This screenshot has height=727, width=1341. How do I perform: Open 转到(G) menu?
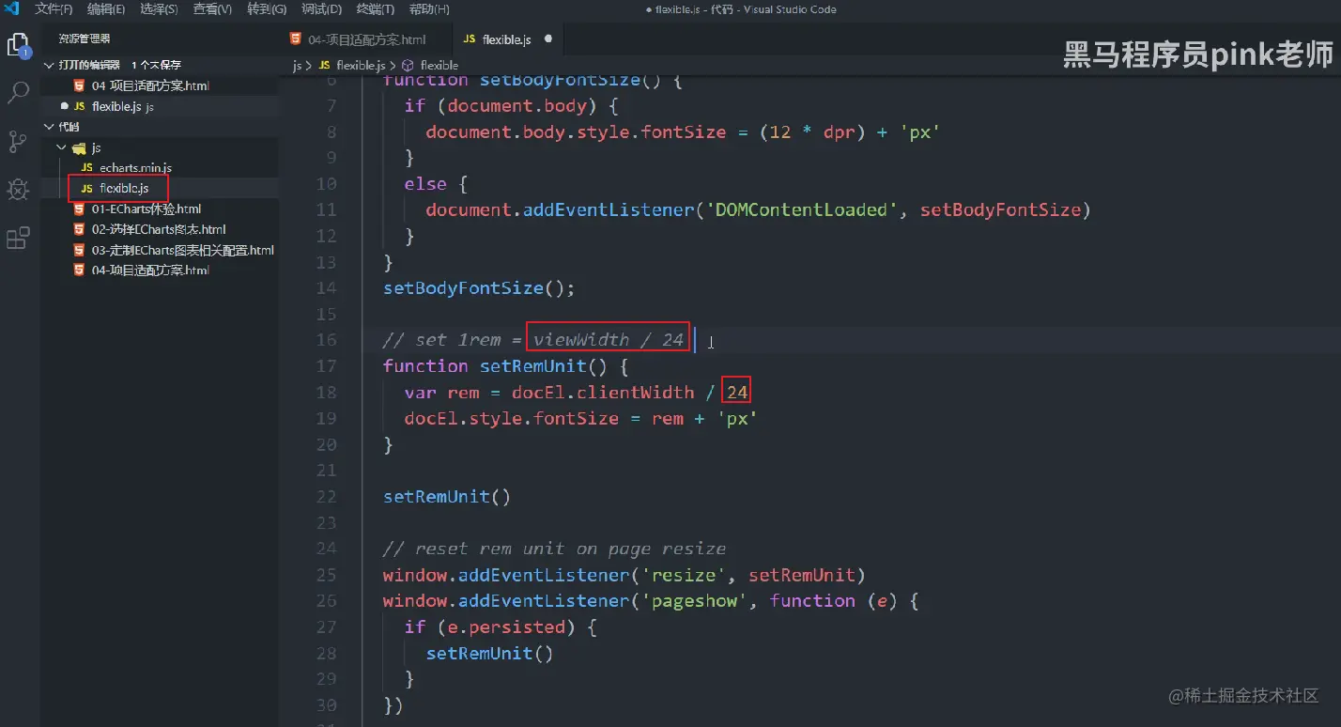click(267, 9)
